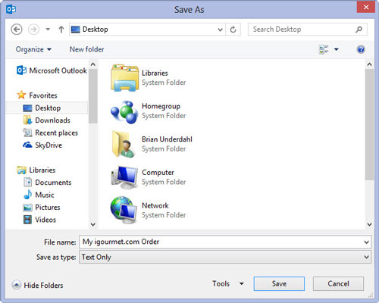Click the Pictures library icon
Viewport: 379px width, 303px height.
click(x=27, y=208)
